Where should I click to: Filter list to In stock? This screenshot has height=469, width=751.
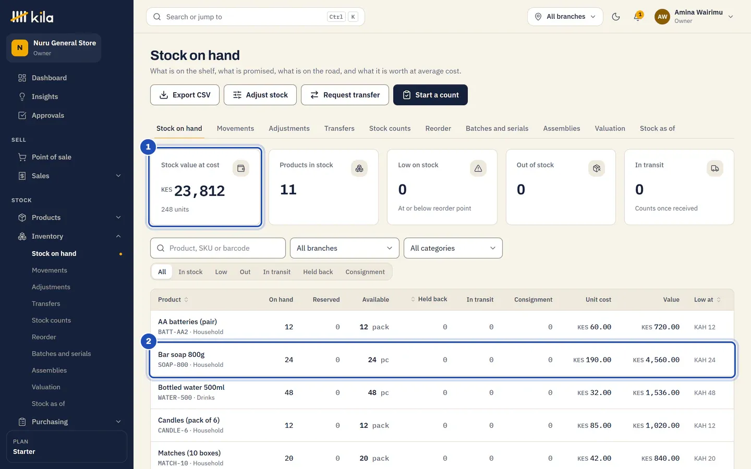[x=190, y=272]
